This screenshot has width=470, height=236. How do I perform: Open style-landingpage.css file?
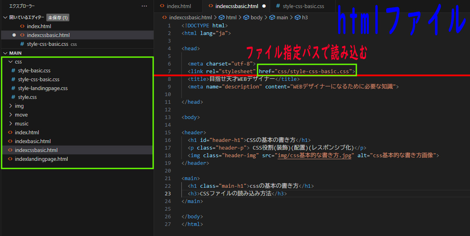43,88
